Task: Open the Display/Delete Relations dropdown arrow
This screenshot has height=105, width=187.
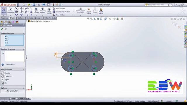Action: (x=81, y=15)
